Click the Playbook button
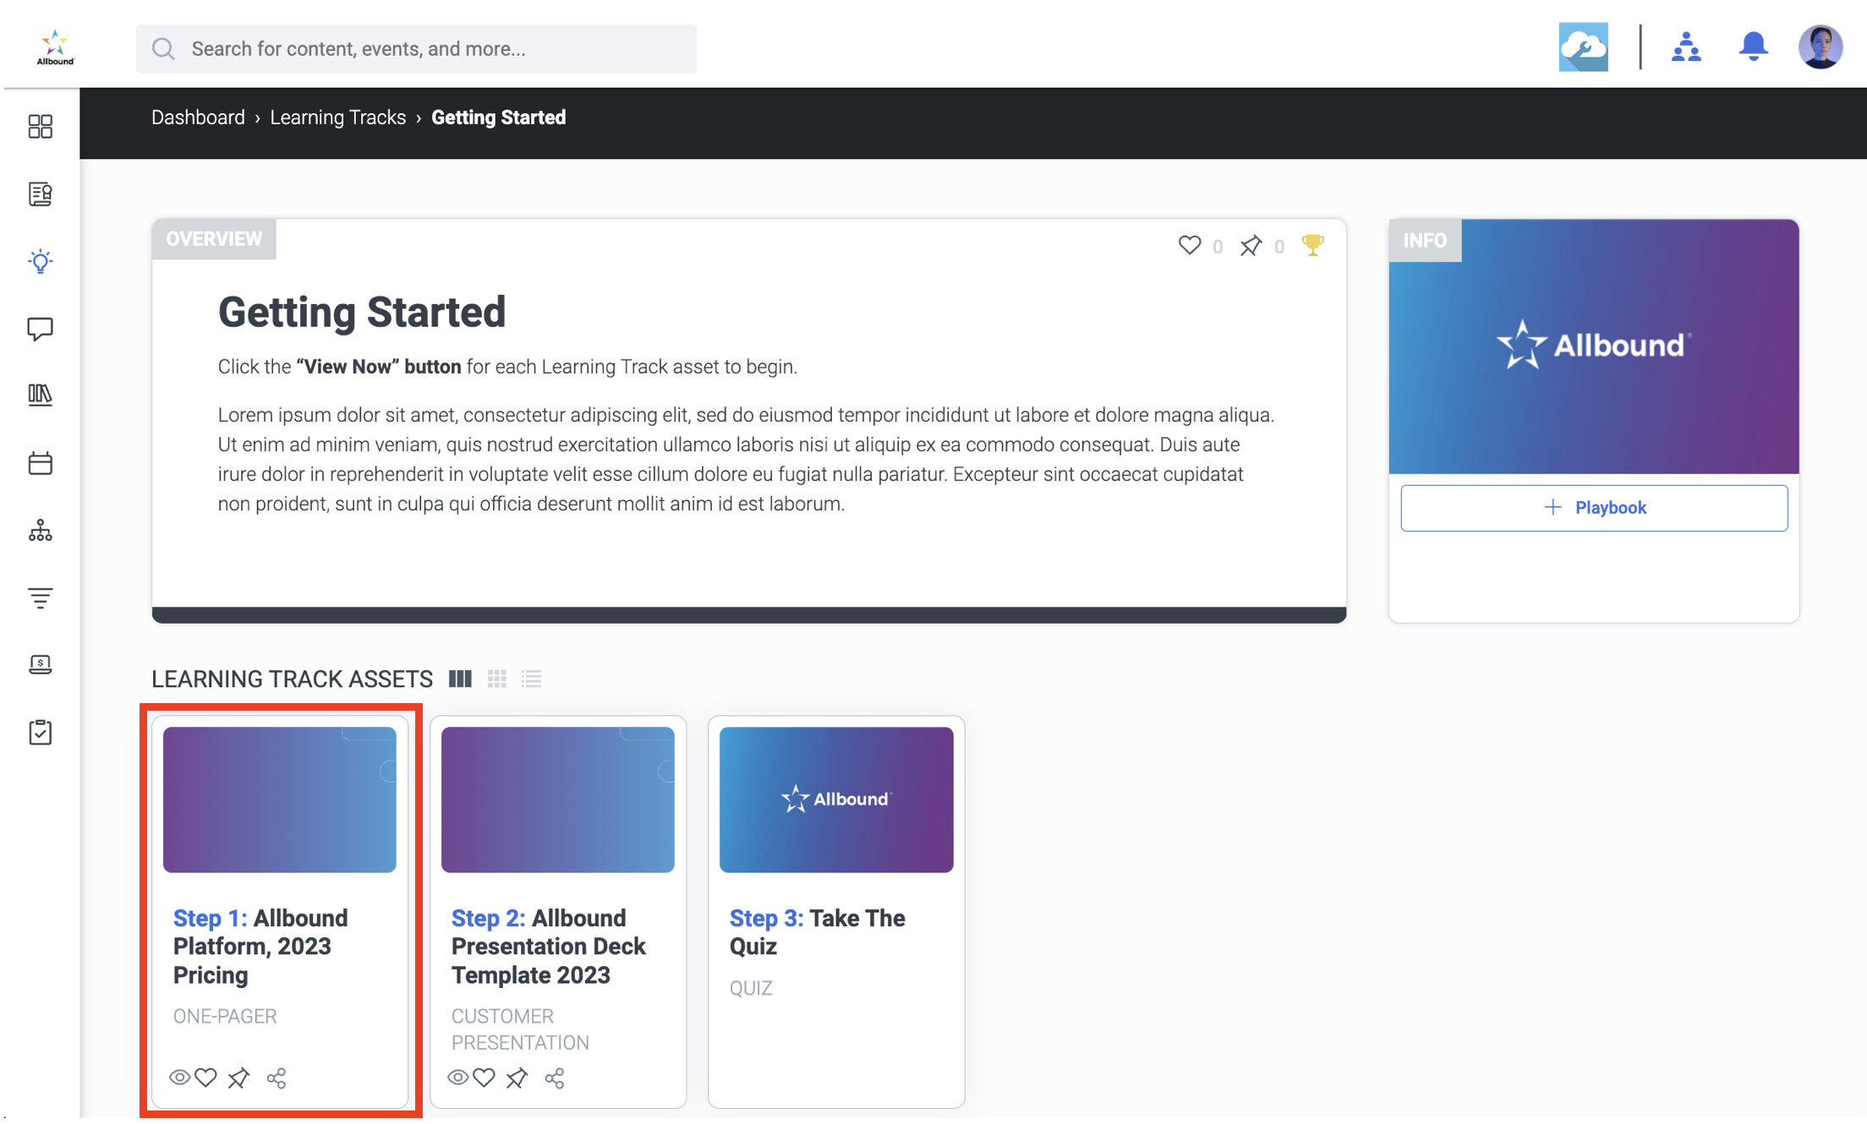1867x1124 pixels. 1594,508
